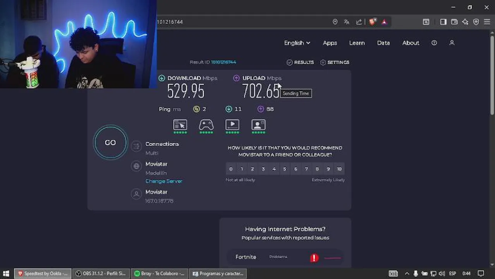This screenshot has width=495, height=279.
Task: Select rating 3 in the recommendation survey
Action: pyautogui.click(x=263, y=169)
